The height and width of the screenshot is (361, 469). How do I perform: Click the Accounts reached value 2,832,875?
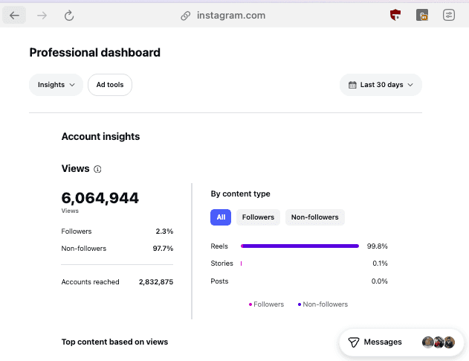click(156, 282)
